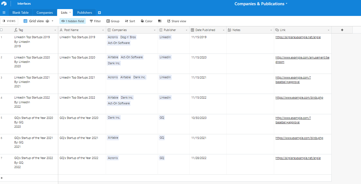Open the Sort options
This screenshot has height=184, width=361.
click(130, 21)
